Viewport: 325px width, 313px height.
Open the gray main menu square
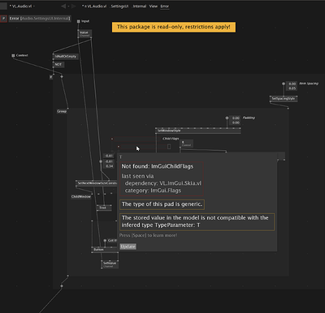tap(3, 6)
